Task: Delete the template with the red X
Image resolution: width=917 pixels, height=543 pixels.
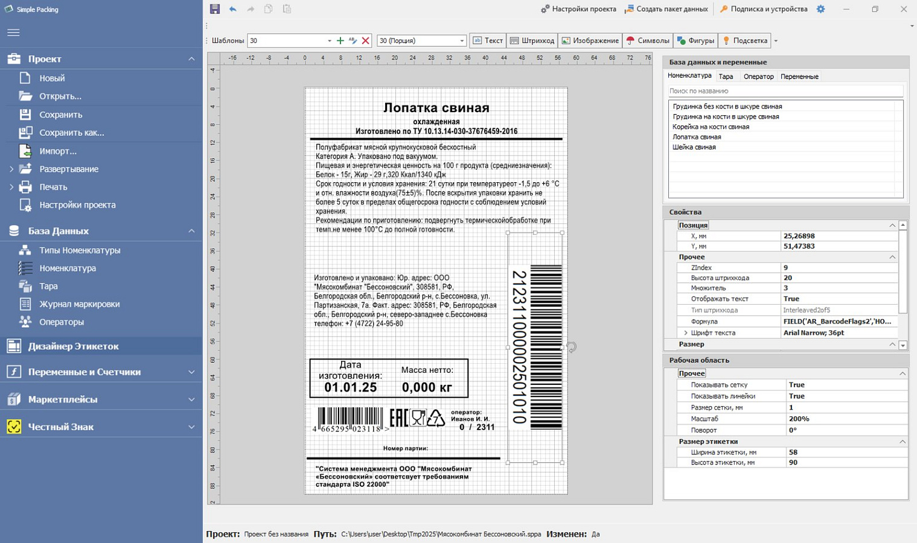Action: 366,40
